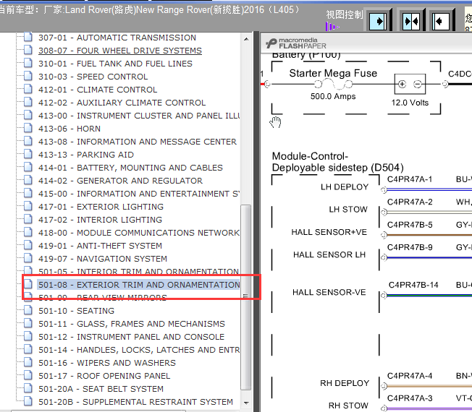Click document icon beside 501-17 Roof Opening Panel
The height and width of the screenshot is (412, 472).
click(28, 375)
